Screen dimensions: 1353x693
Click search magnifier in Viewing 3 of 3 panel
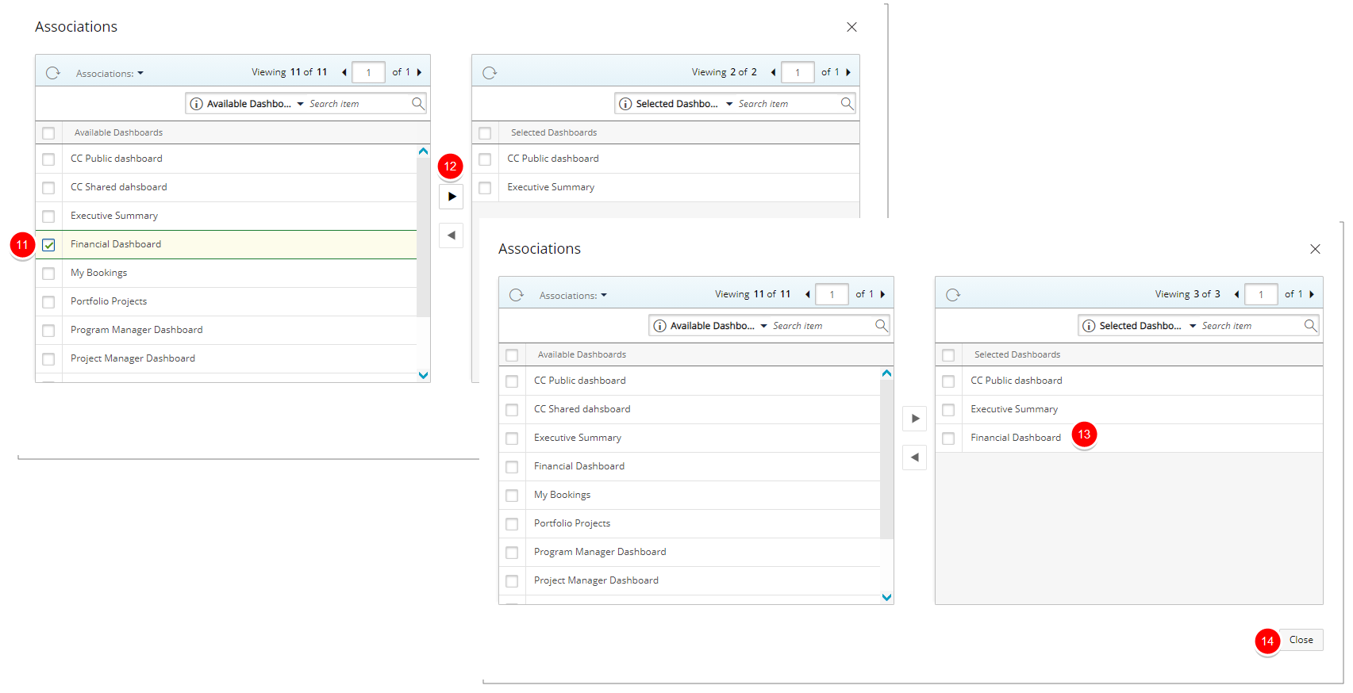tap(1310, 325)
